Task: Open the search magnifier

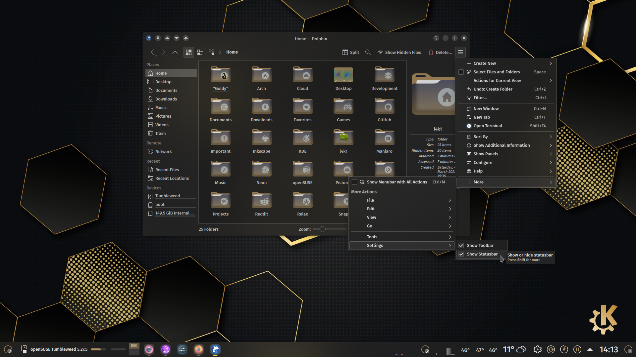Action: pyautogui.click(x=368, y=52)
